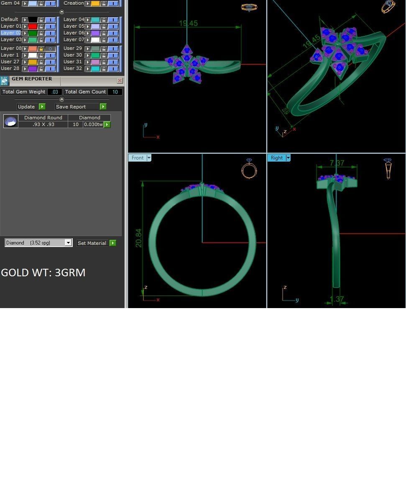Screen dimensions: 406x504
Task: Collapse the layers section with the up arrow
Action: point(62,12)
